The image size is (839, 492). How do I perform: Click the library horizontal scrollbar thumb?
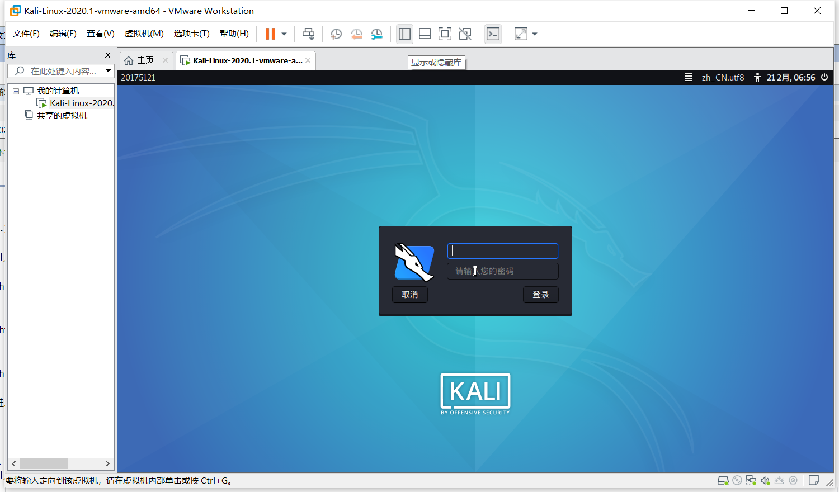click(x=44, y=463)
